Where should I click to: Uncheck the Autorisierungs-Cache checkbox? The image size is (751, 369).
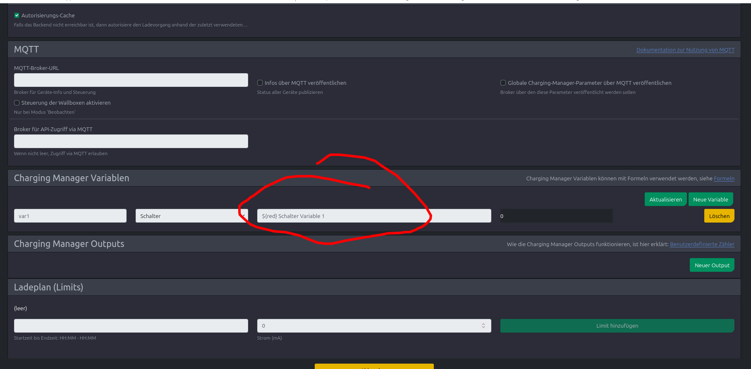click(x=17, y=15)
